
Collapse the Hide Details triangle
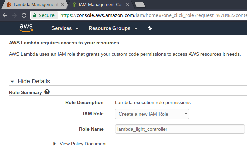point(12,82)
